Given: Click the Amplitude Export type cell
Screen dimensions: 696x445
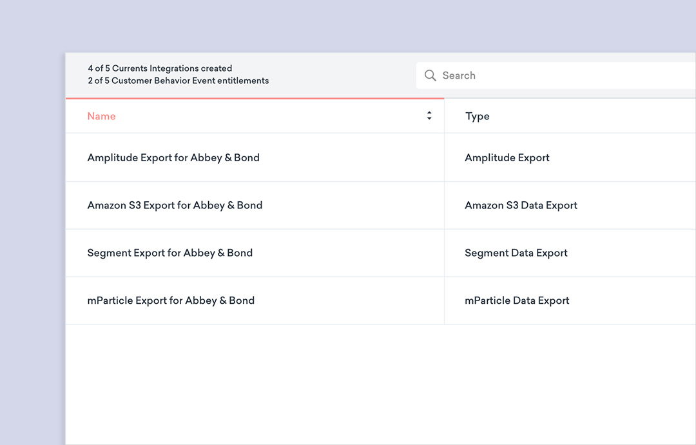Looking at the screenshot, I should [507, 157].
